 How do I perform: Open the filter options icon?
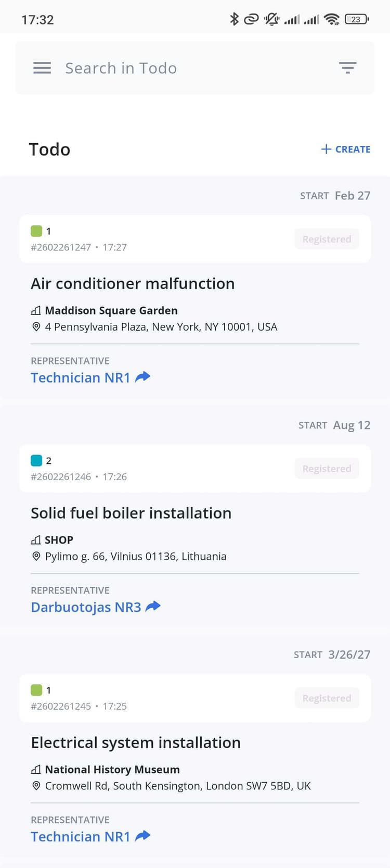click(347, 68)
